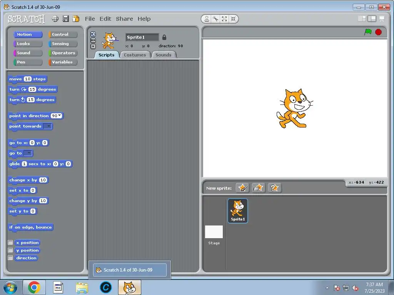This screenshot has width=394, height=295.
Task: Click the Scratch logo
Action: point(26,19)
